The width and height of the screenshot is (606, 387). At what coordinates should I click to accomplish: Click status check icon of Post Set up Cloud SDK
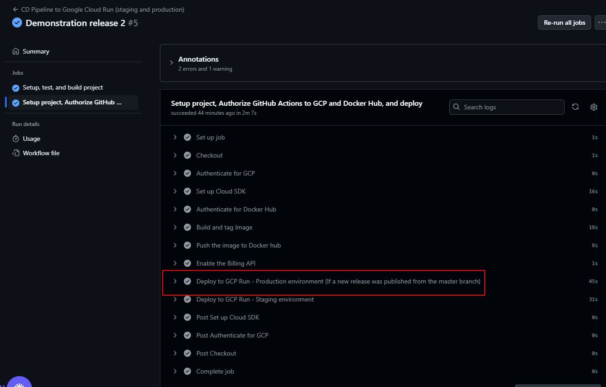coord(187,317)
